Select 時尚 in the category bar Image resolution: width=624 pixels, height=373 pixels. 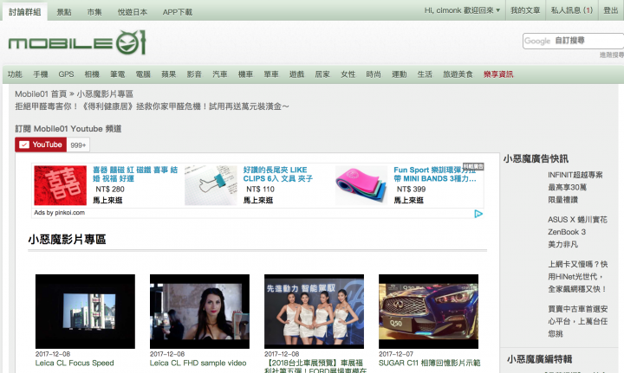[x=374, y=74]
